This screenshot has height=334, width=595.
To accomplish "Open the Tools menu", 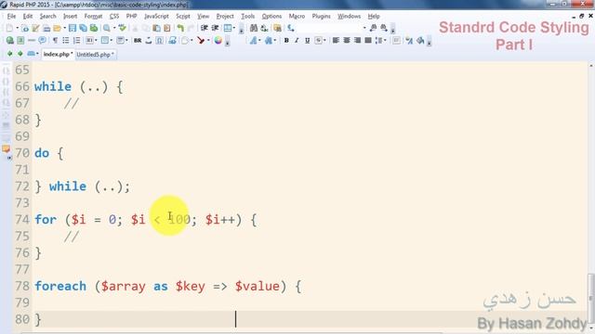I will (248, 17).
